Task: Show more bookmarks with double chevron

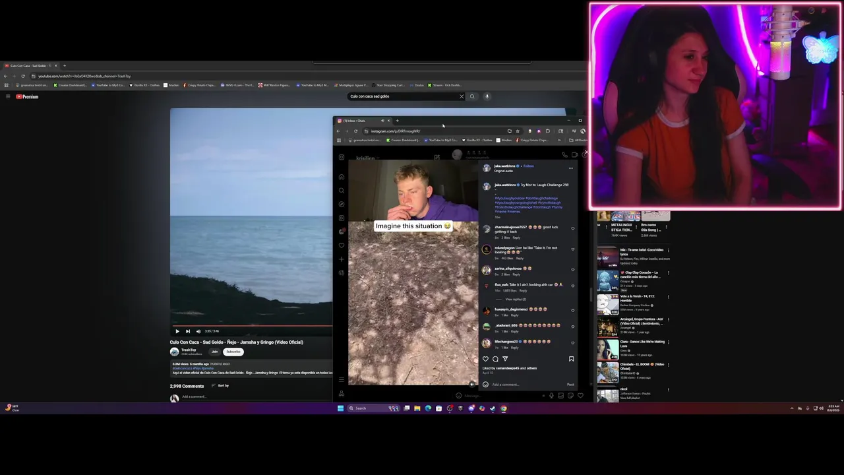Action: tap(560, 140)
